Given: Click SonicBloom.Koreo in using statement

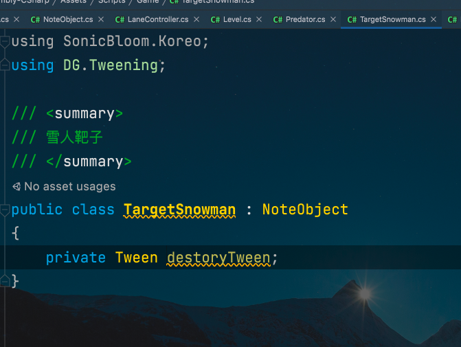Looking at the screenshot, I should coord(133,41).
